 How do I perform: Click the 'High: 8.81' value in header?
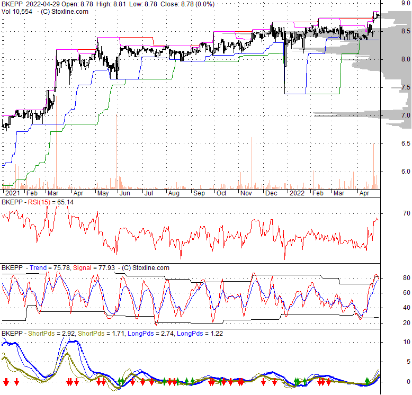pyautogui.click(x=111, y=4)
